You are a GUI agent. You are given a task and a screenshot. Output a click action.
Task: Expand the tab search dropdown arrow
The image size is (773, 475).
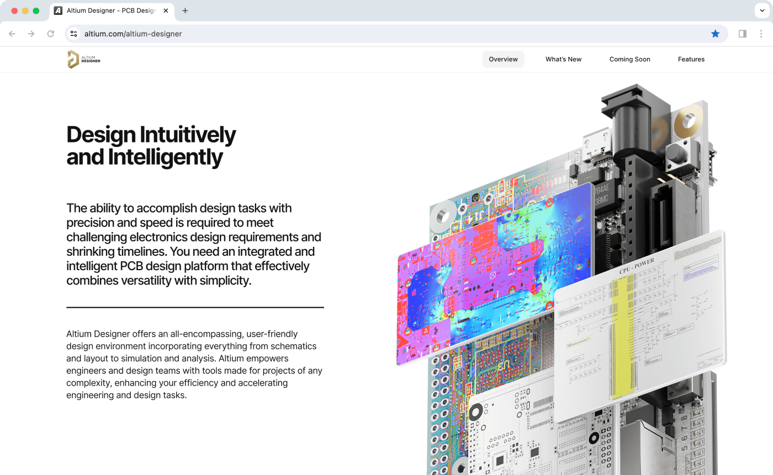tap(761, 10)
